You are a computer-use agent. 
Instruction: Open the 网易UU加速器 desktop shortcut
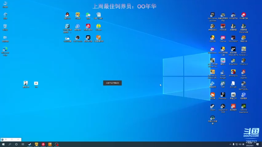point(213,120)
